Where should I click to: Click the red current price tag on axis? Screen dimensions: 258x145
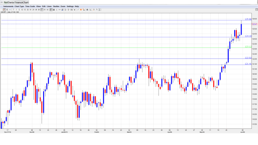255,24
